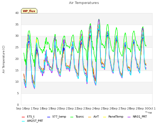Click the cyan AM25T_PRT legend swatch
Image resolution: width=168 pixels, height=126 pixels.
(x=23, y=121)
